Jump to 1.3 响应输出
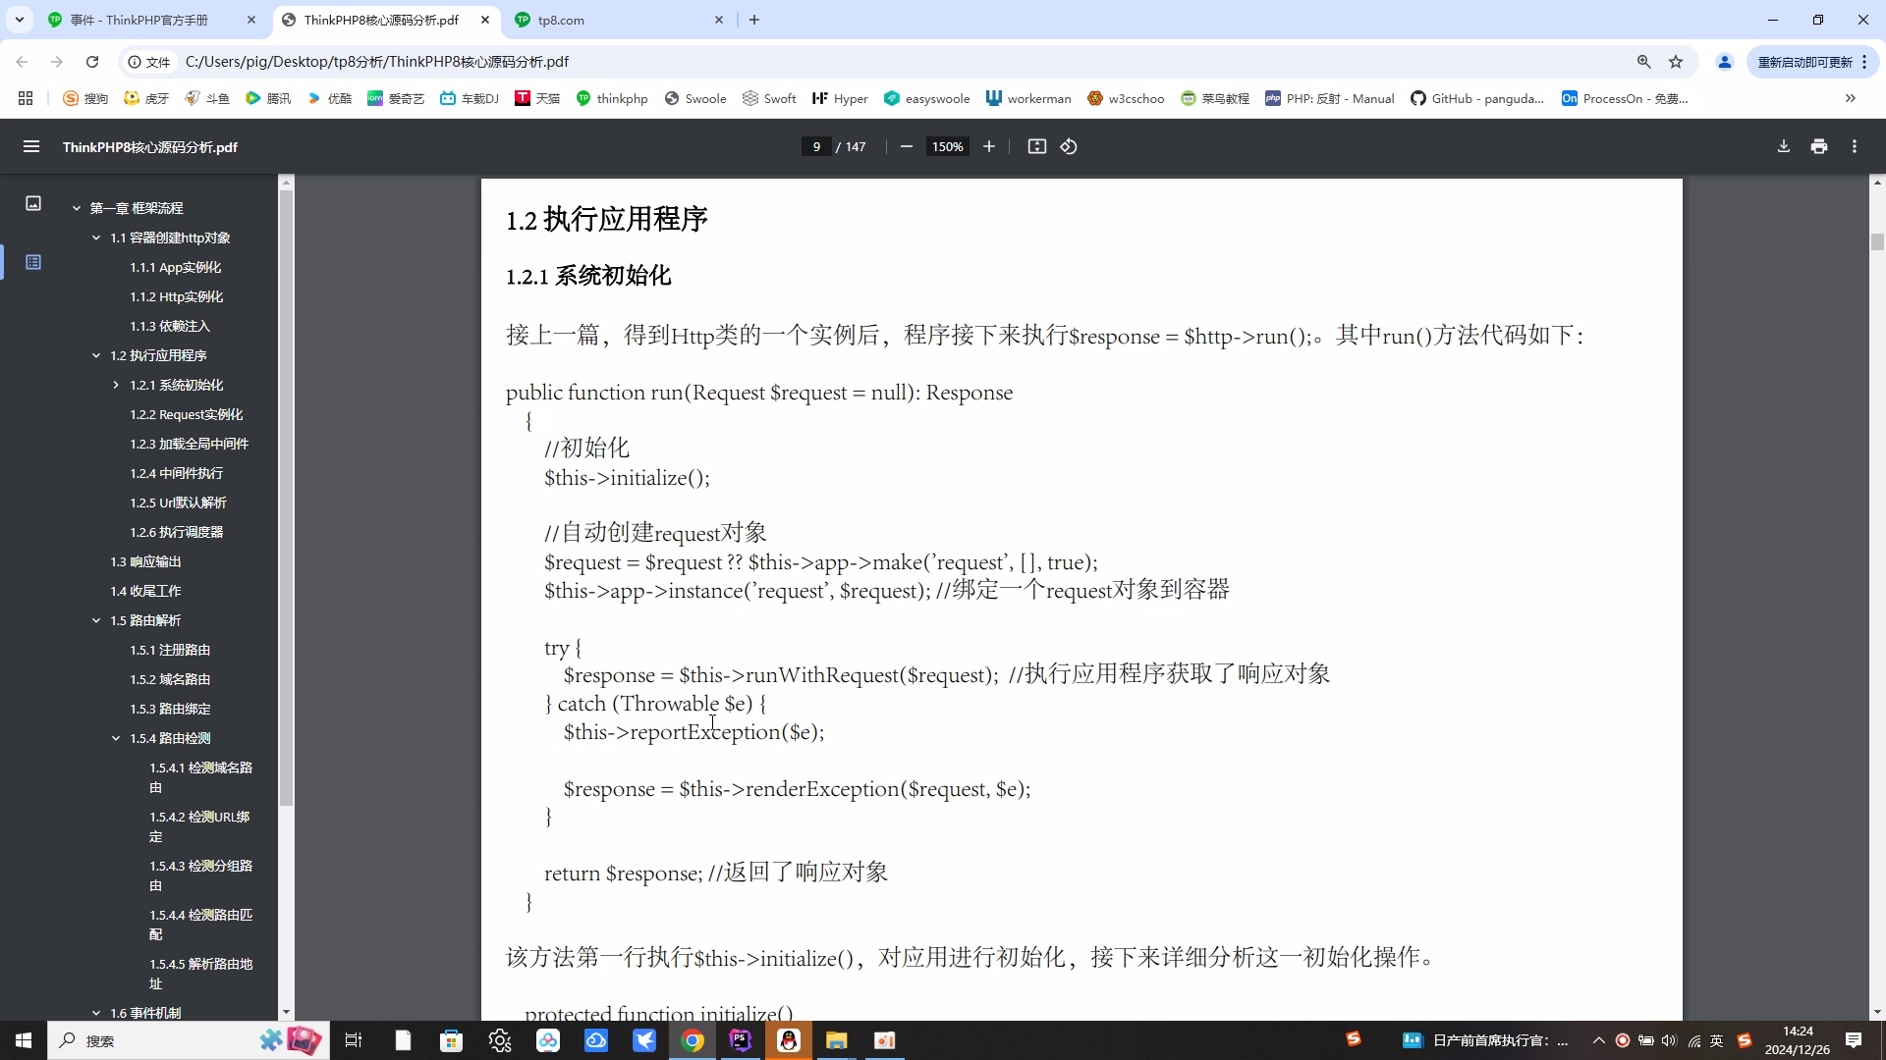Image resolution: width=1886 pixels, height=1060 pixels. (x=145, y=561)
